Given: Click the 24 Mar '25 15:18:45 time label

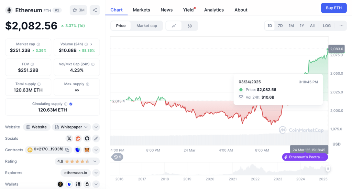Looking at the screenshot, I should [309, 150].
